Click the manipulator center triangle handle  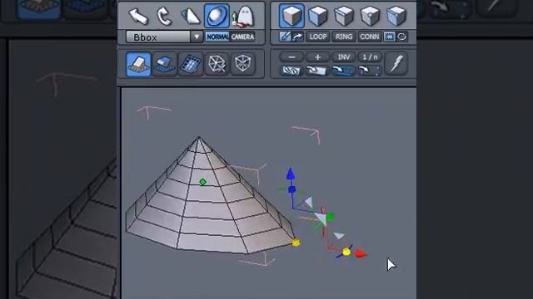(321, 218)
